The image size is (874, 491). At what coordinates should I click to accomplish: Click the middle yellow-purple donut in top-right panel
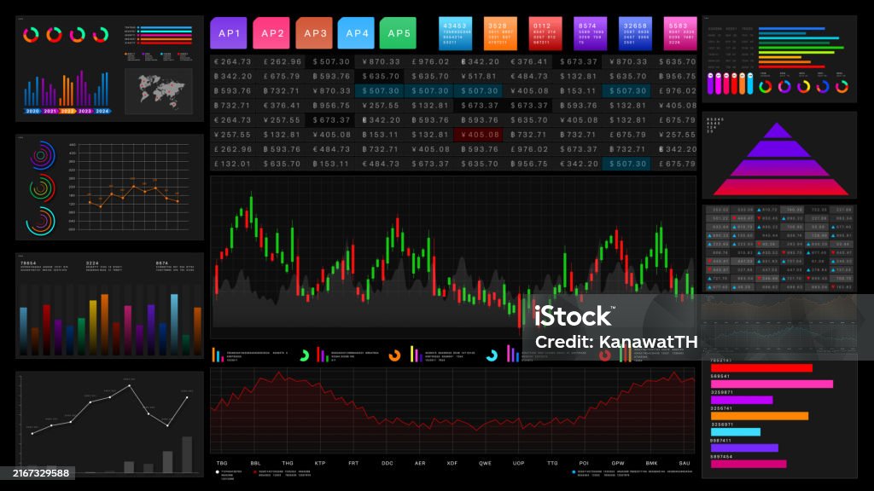click(803, 86)
